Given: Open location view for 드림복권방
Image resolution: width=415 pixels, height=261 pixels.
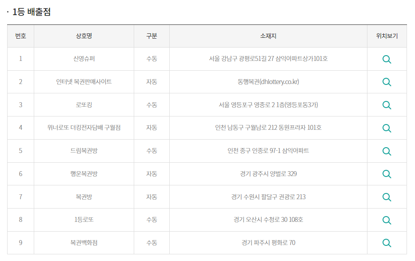Looking at the screenshot, I should click(x=386, y=151).
